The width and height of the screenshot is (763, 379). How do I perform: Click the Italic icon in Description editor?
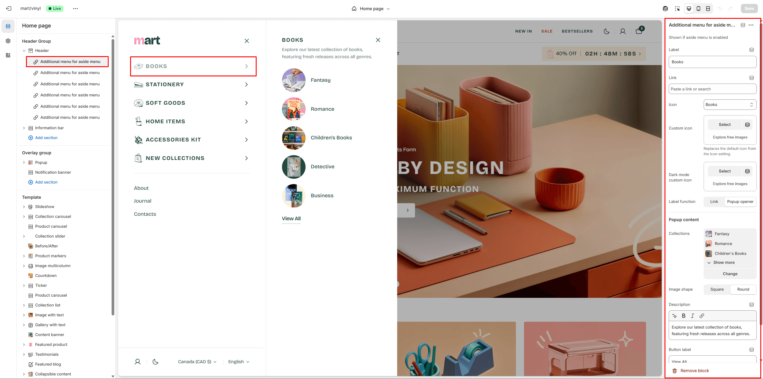(x=693, y=316)
